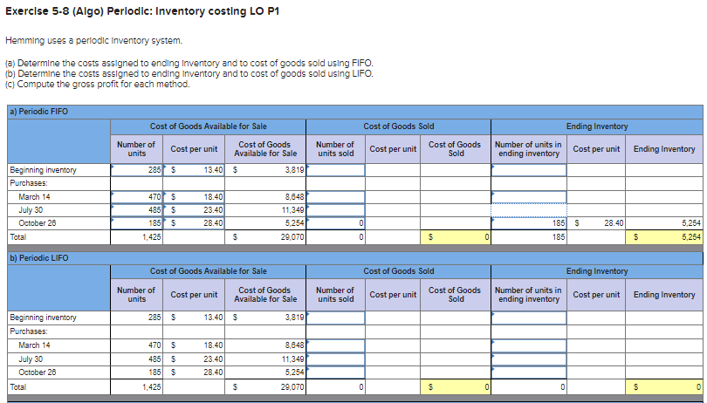Click FIFO total units 1,425
Image resolution: width=707 pixels, height=403 pixels.
(x=137, y=237)
